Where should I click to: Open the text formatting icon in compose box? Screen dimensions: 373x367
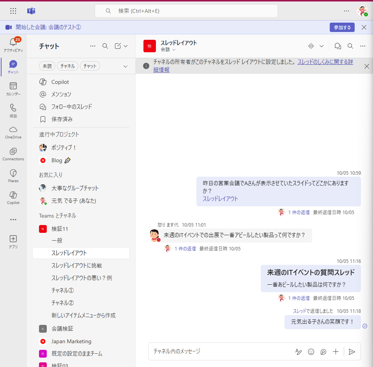299,351
